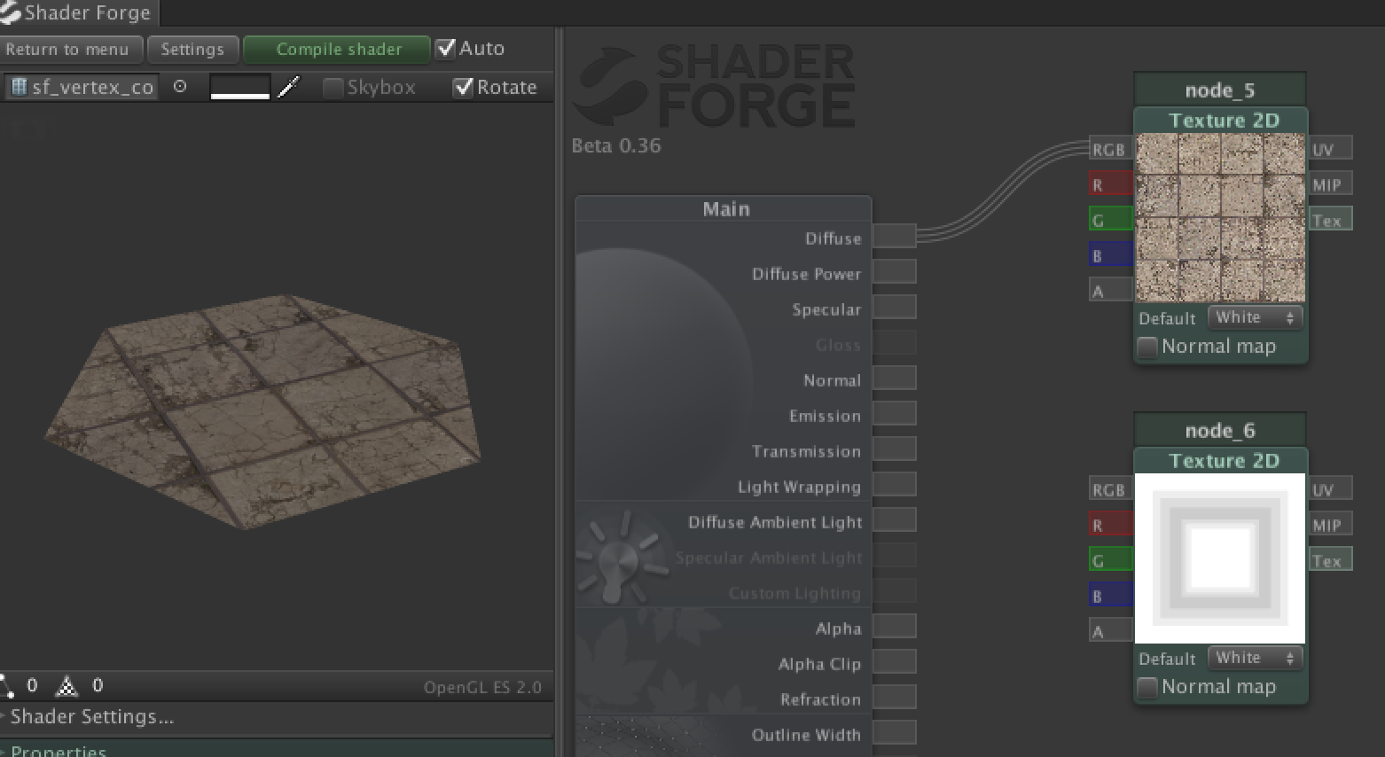Click node_5 stone tile texture thumbnail
1385x757 pixels.
1220,218
